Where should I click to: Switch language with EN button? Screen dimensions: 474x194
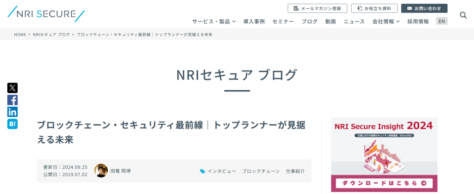click(x=442, y=21)
